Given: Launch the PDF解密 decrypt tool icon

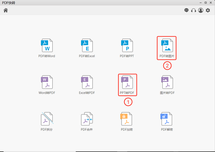Looking at the screenshot, I should pos(166,119).
